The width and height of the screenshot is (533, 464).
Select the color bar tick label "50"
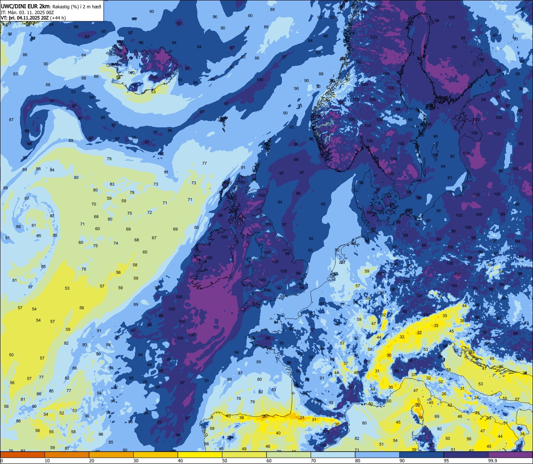[x=225, y=461]
